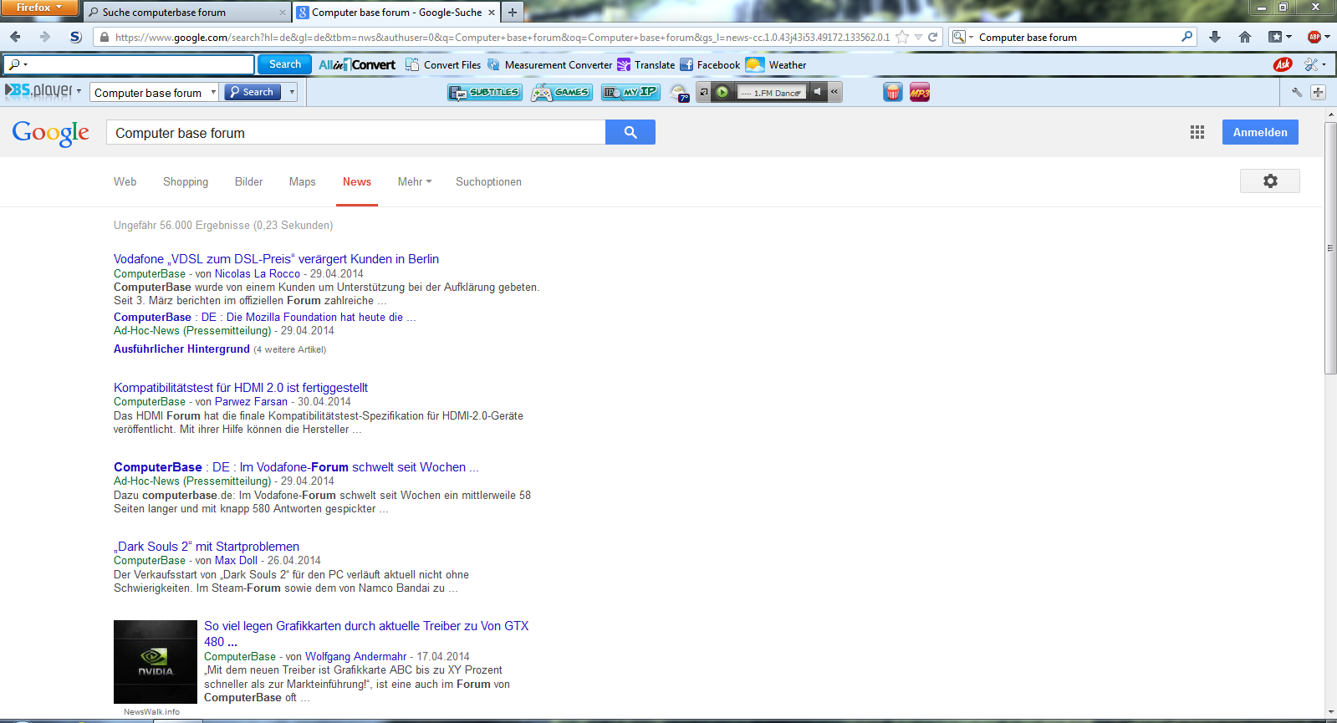Go to the home page icon
1337x723 pixels.
(x=1245, y=37)
